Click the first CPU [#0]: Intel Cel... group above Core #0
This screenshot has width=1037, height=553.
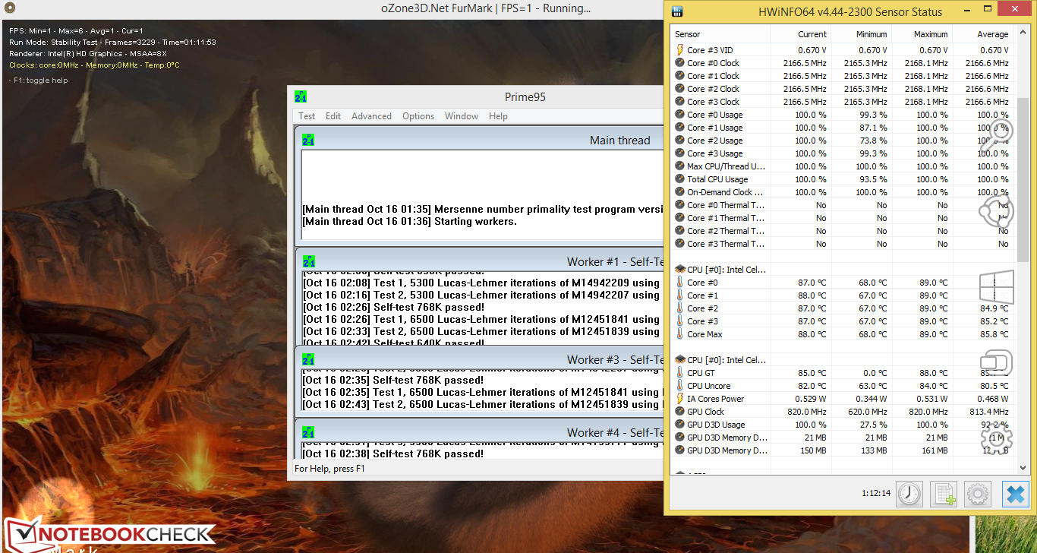(x=727, y=270)
